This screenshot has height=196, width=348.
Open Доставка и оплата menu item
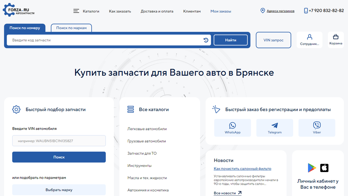click(x=157, y=11)
